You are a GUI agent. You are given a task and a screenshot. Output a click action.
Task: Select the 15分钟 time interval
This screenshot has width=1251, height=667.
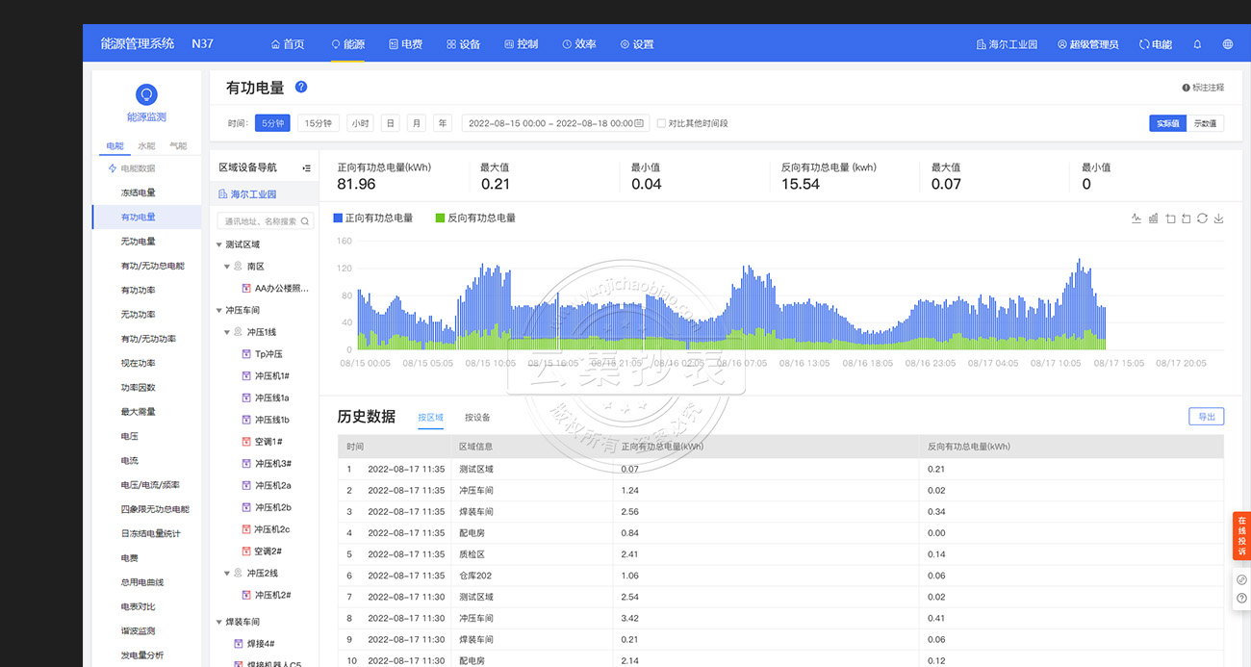(x=318, y=123)
